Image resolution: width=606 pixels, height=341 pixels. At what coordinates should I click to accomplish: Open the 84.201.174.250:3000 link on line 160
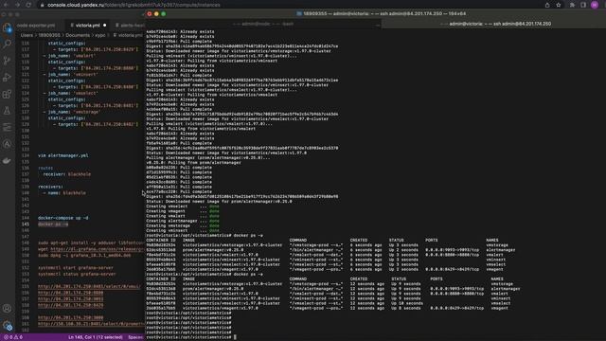point(70,317)
